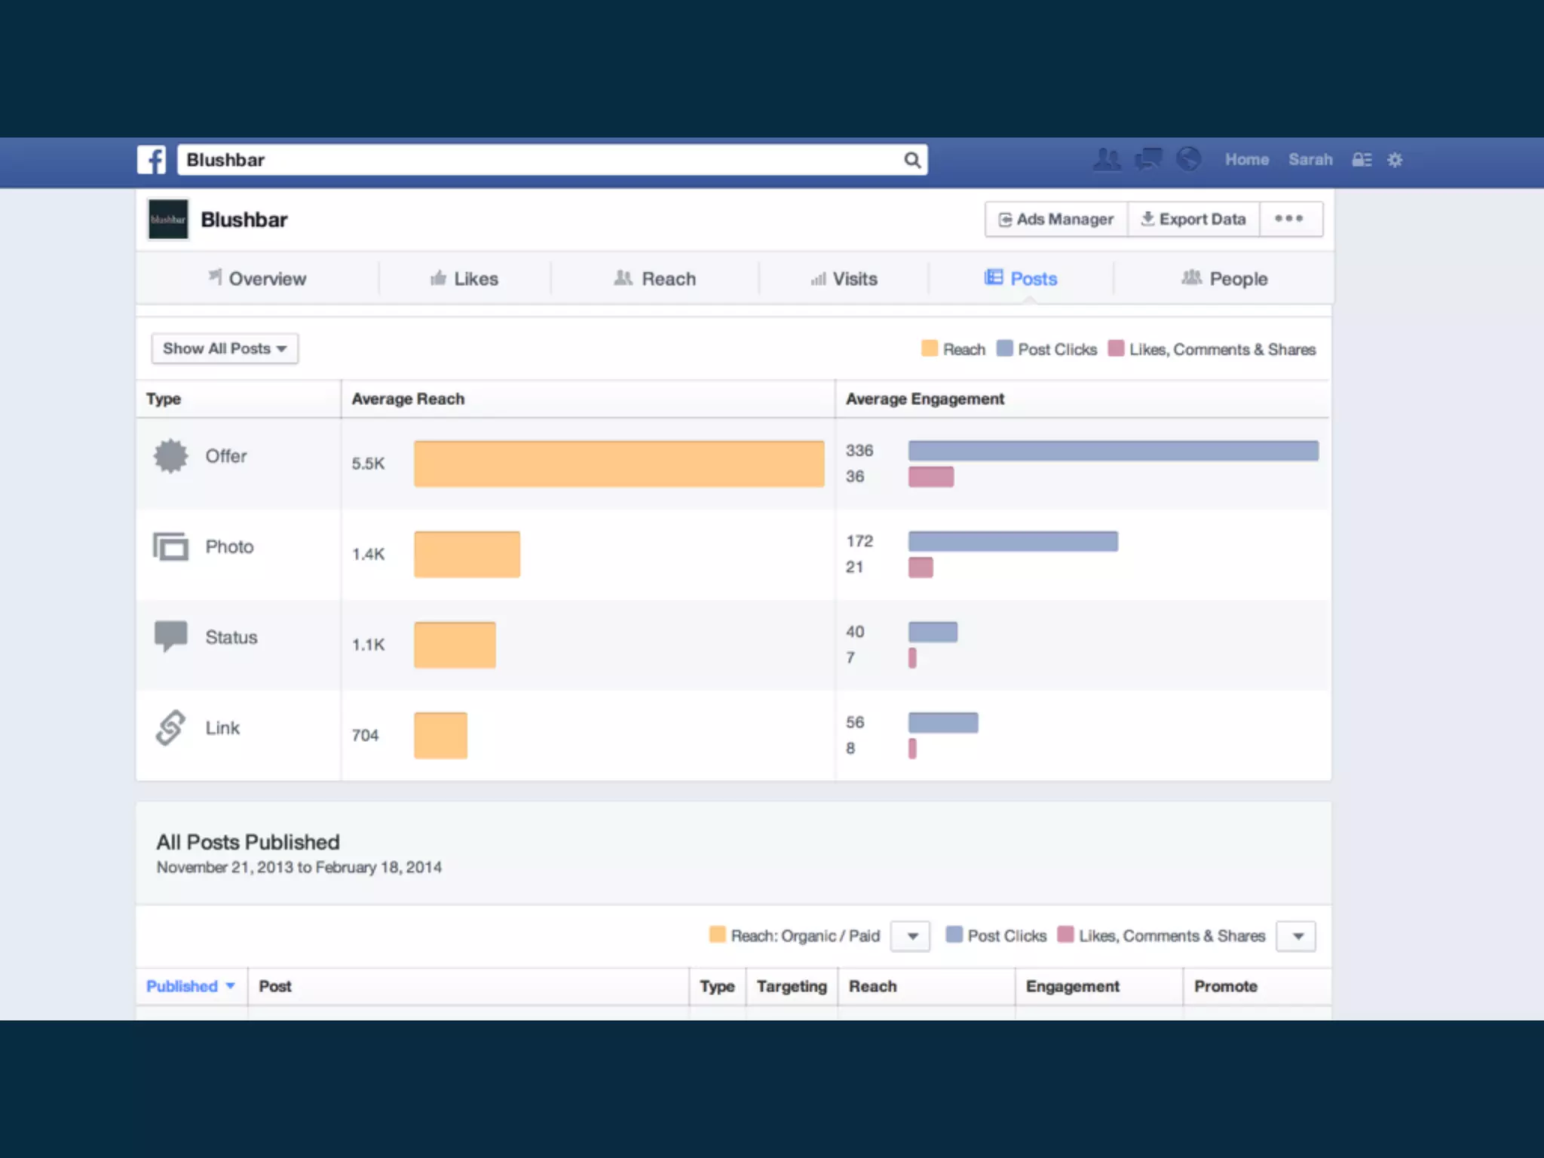Click the Link type chain icon

pos(171,728)
